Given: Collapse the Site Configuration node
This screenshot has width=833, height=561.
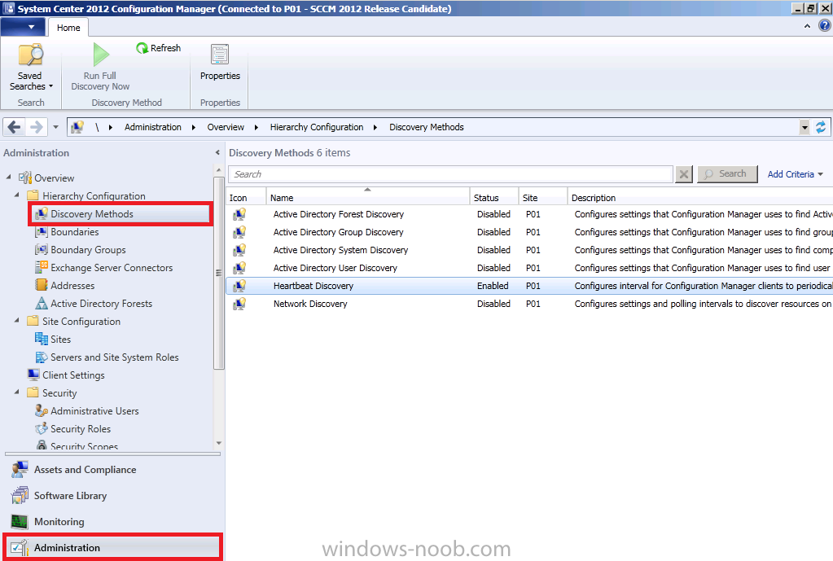Looking at the screenshot, I should pos(16,320).
